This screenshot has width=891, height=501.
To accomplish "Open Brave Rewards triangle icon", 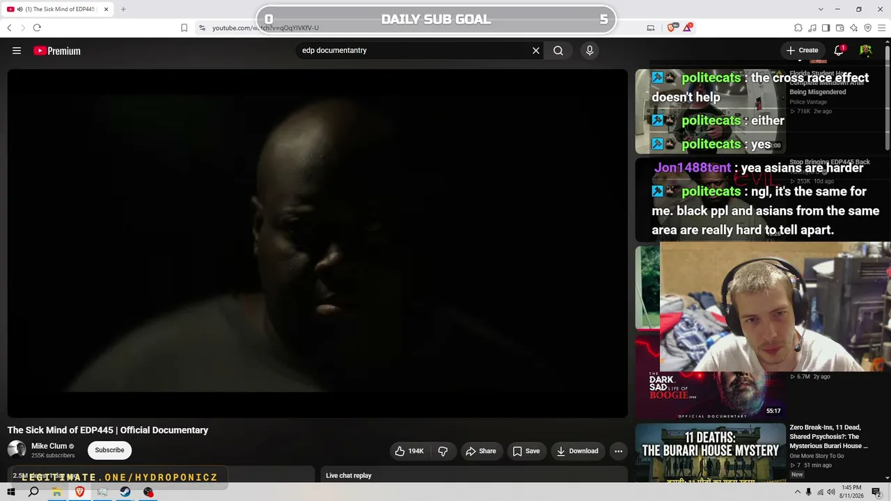I will pyautogui.click(x=688, y=28).
